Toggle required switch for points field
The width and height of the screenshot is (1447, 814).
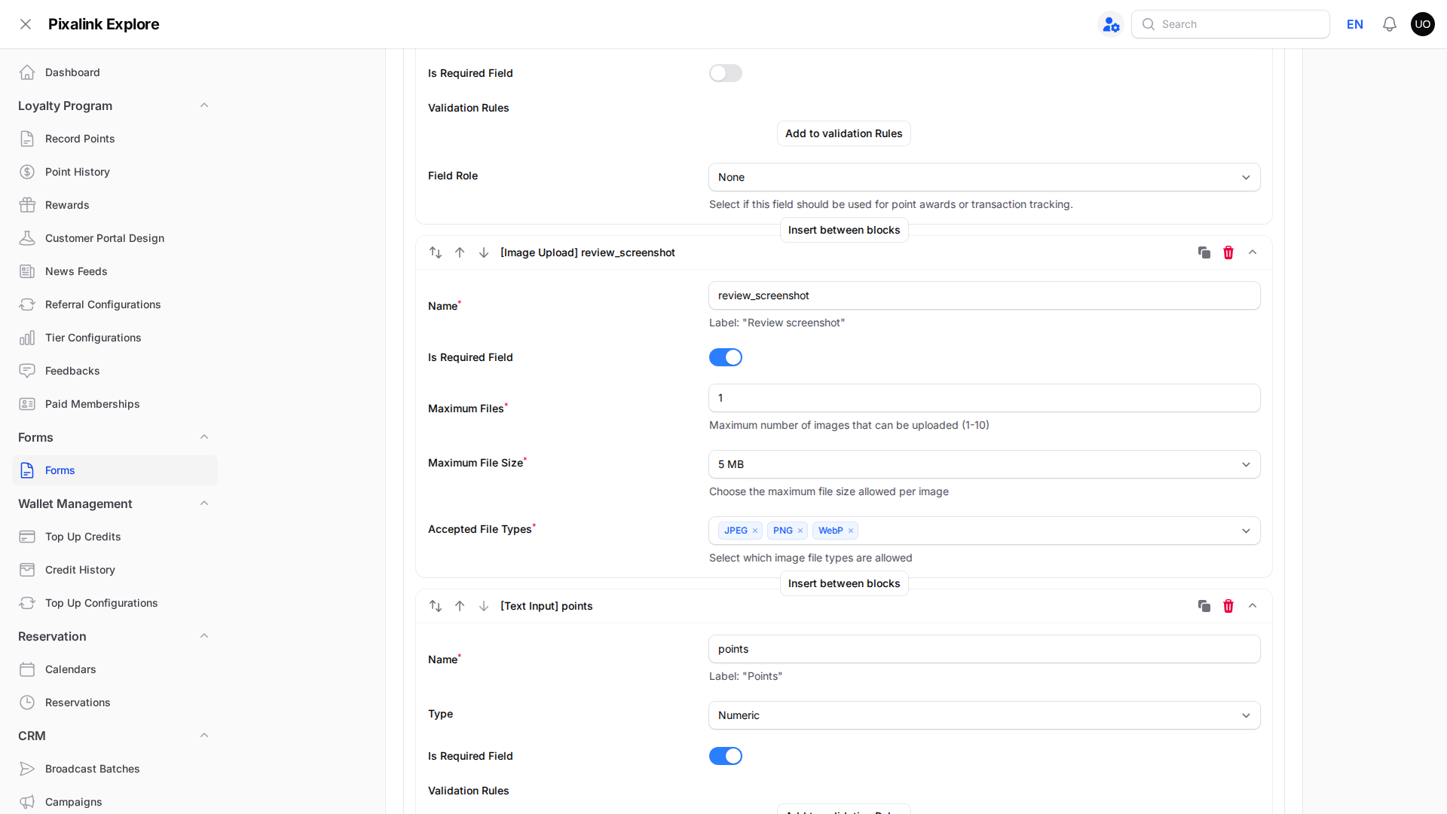pyautogui.click(x=726, y=756)
